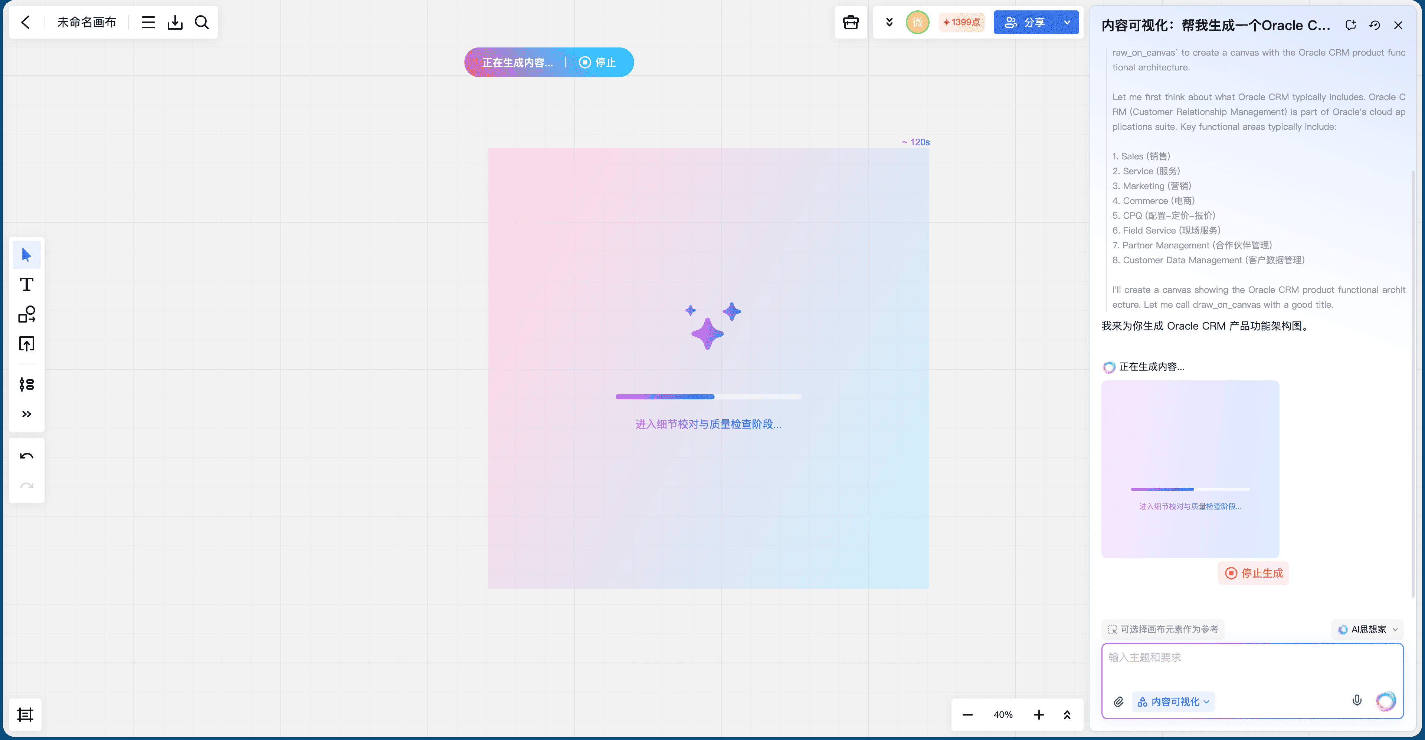Click the generation preview thumbnail in chat
Screen dimensions: 1425x740
1190,469
